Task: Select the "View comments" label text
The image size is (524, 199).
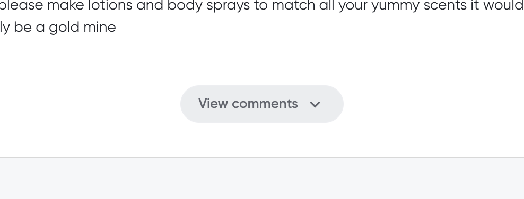Action: 248,104
